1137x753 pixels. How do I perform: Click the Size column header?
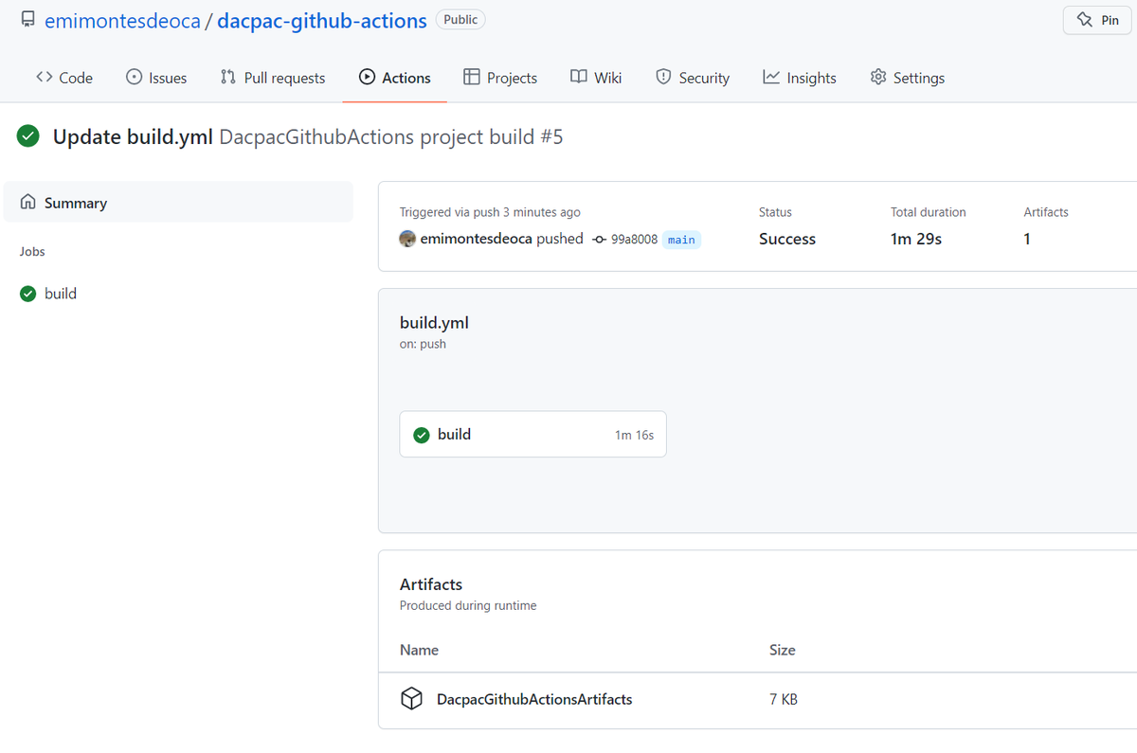tap(783, 650)
